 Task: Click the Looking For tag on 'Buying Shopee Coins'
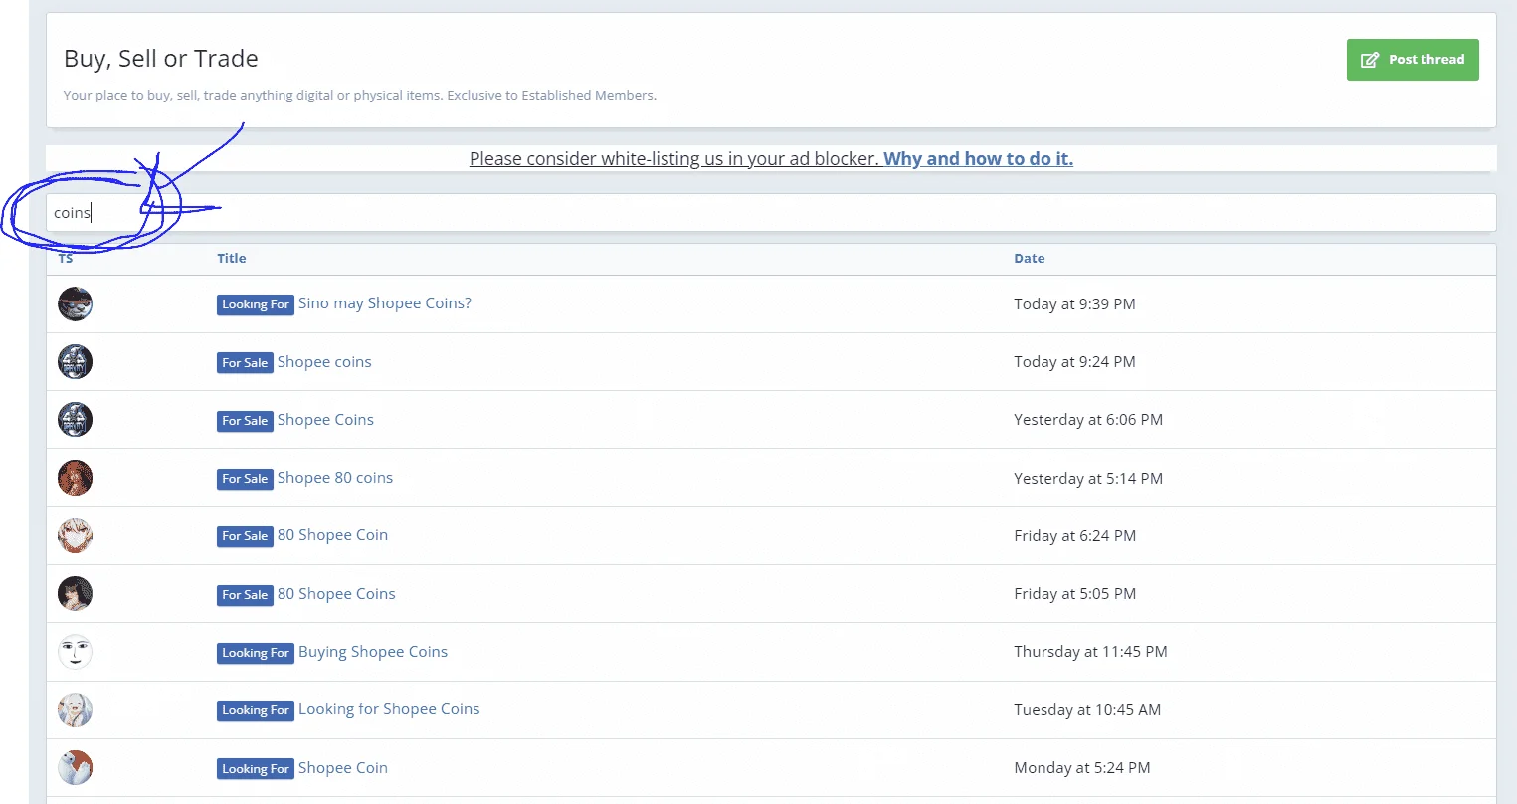[256, 653]
